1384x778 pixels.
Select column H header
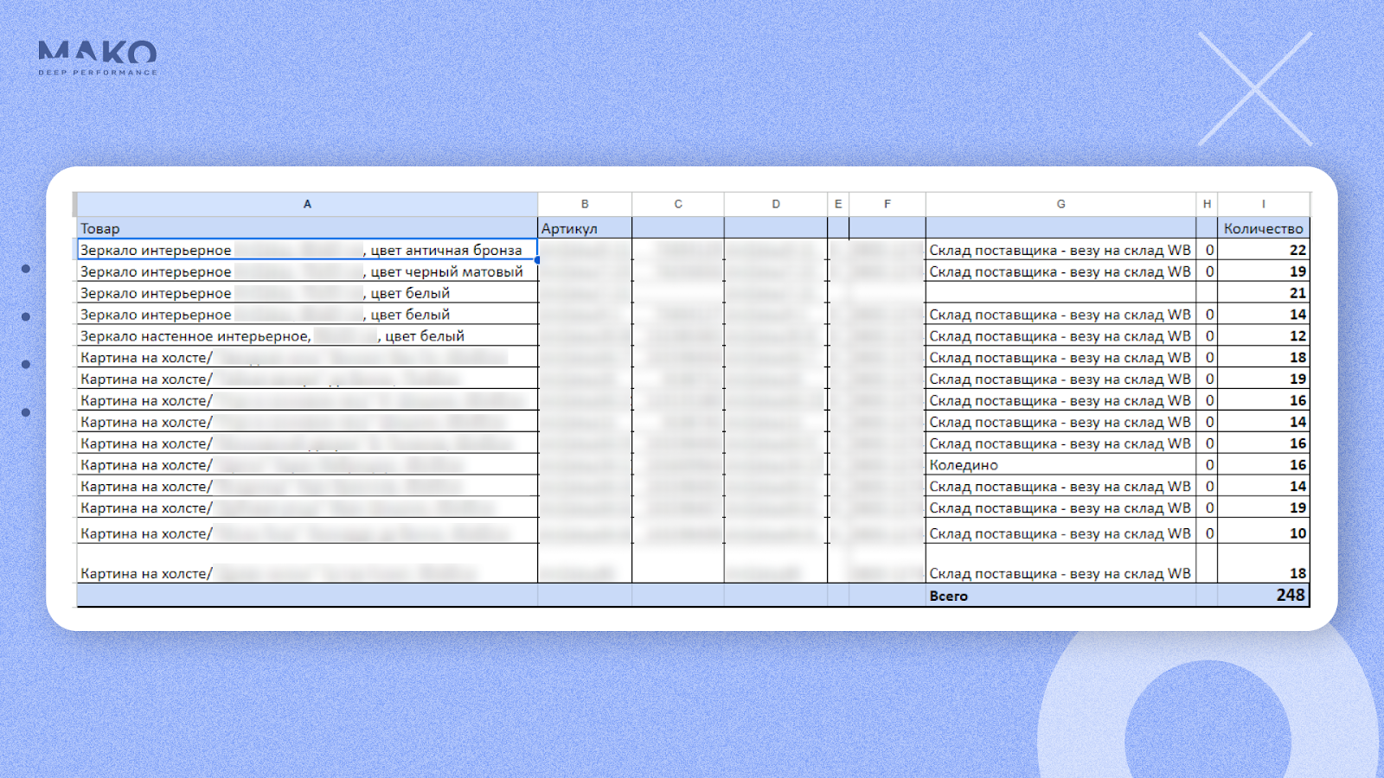[1207, 204]
